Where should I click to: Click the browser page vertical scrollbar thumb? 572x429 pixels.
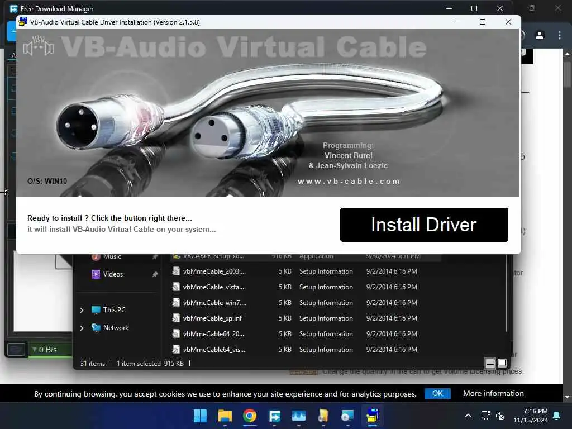(568, 75)
